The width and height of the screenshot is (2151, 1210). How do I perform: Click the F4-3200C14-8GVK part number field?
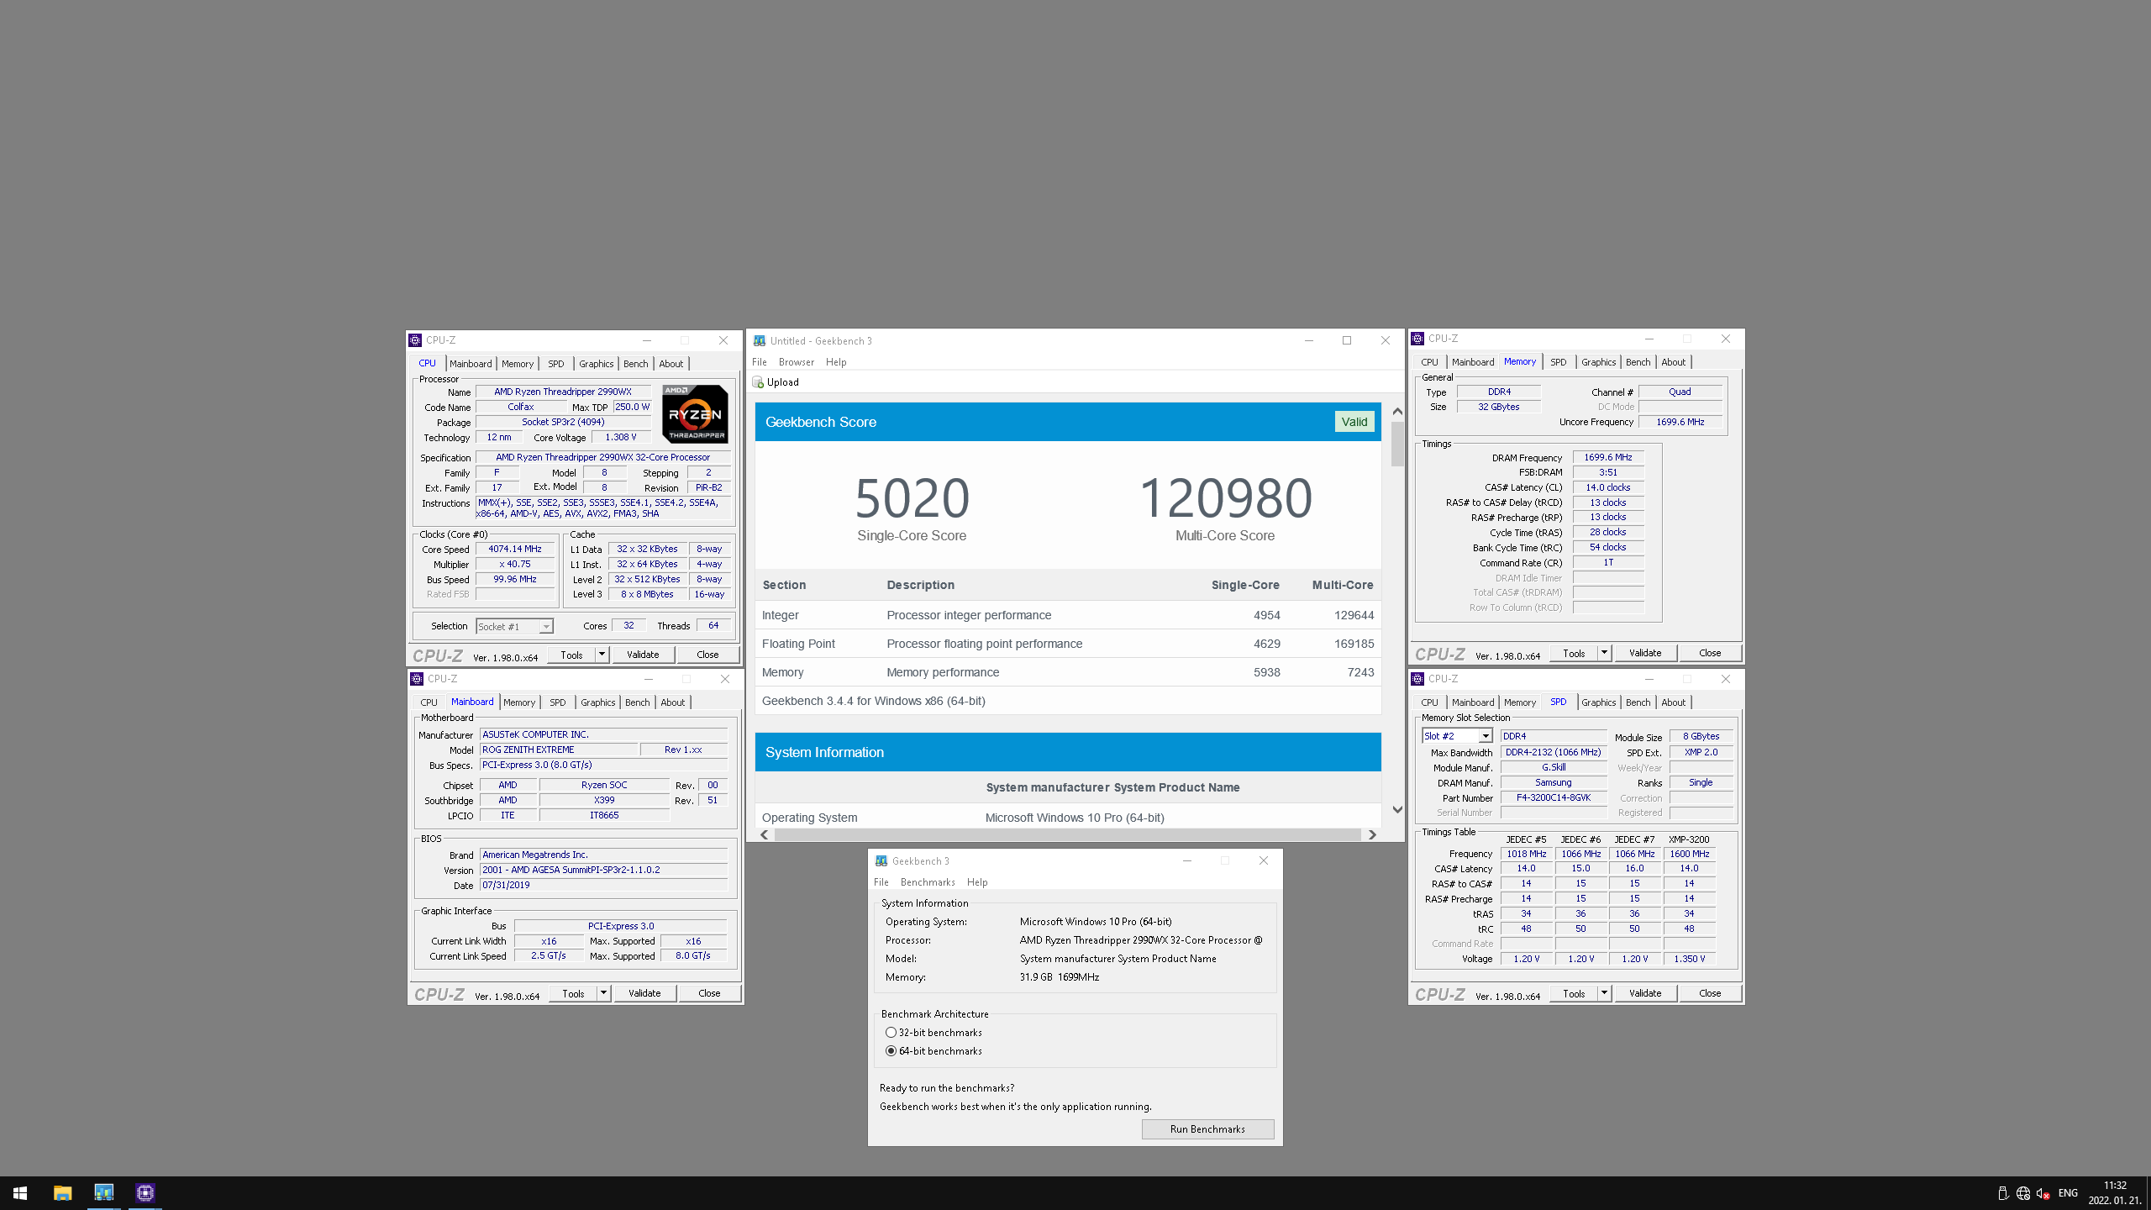[1553, 797]
